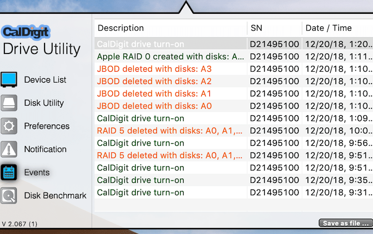Pick the JBOD deleted with disks A2 event

coord(233,81)
